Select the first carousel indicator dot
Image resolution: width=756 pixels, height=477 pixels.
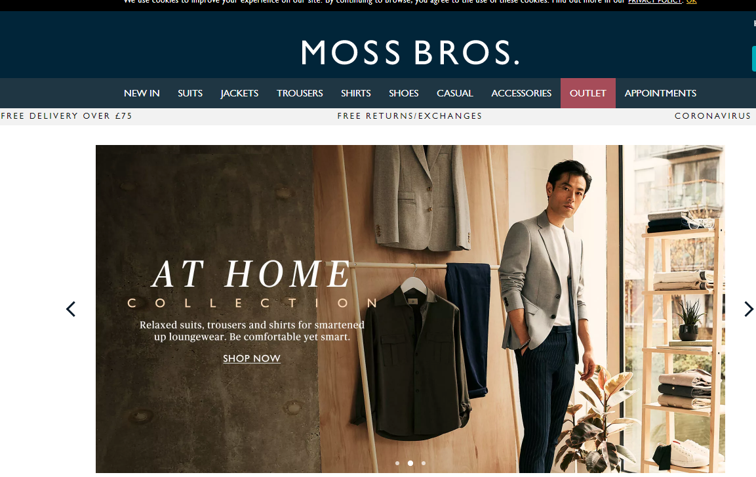click(397, 463)
